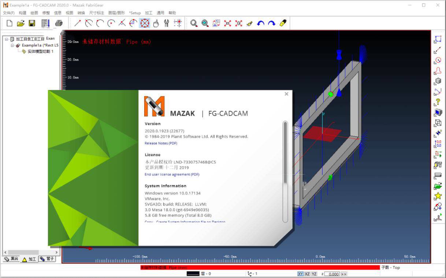Click the red zoom-extents arrows icon
Image resolution: width=446 pixels, height=278 pixels.
click(x=227, y=23)
